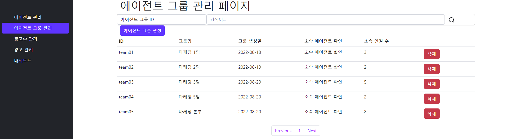This screenshot has height=139, width=514.
Task: Go to 광고주 관리 in the sidebar
Action: point(26,39)
